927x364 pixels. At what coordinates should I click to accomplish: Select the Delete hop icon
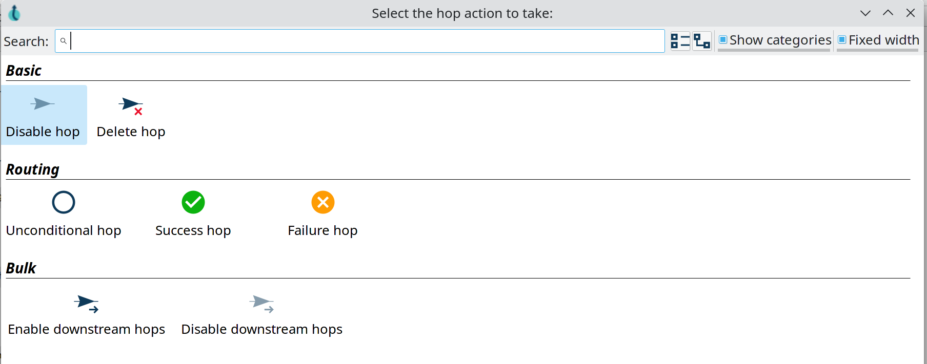(131, 106)
